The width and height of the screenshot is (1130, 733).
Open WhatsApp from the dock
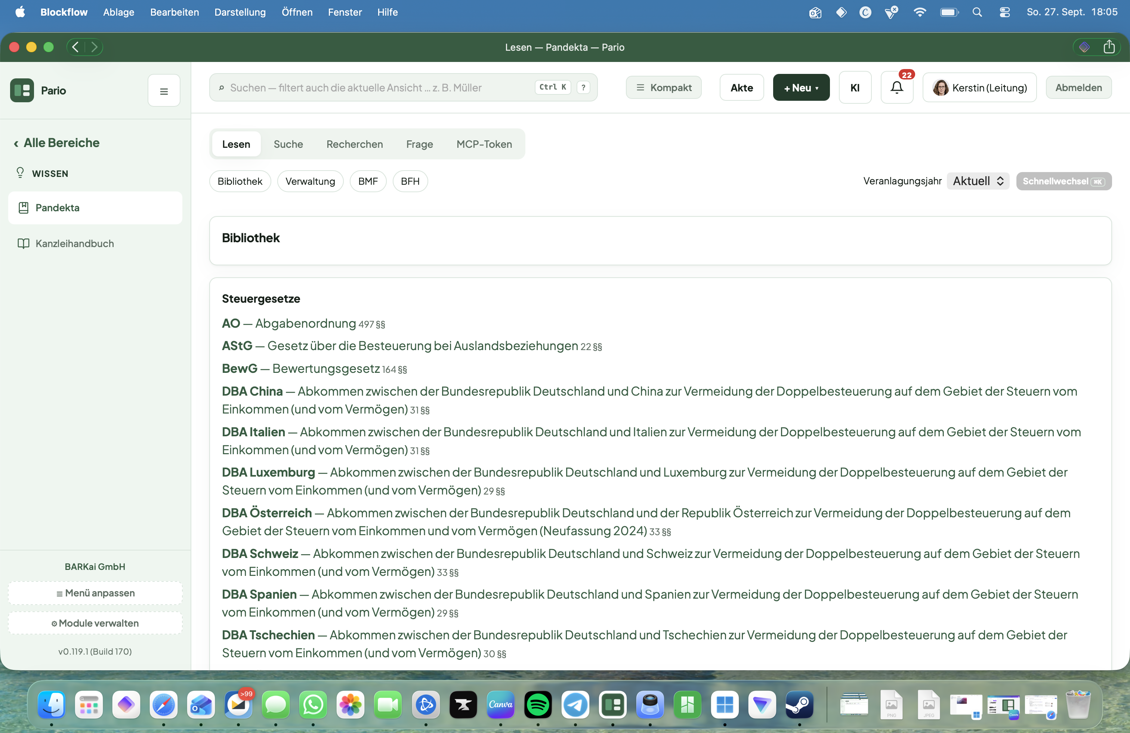(313, 705)
